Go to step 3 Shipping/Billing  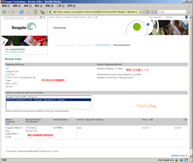(102, 45)
